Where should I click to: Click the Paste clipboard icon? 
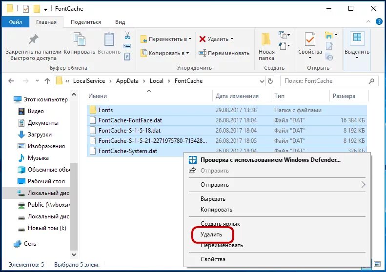coord(109,39)
